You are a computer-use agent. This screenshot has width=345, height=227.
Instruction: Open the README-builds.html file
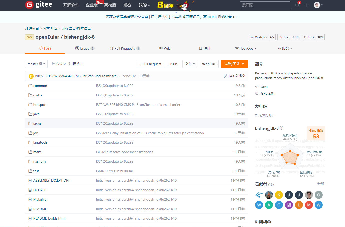point(49,218)
